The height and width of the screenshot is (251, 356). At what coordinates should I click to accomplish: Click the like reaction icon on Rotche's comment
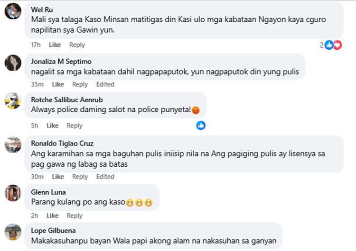[x=201, y=125]
